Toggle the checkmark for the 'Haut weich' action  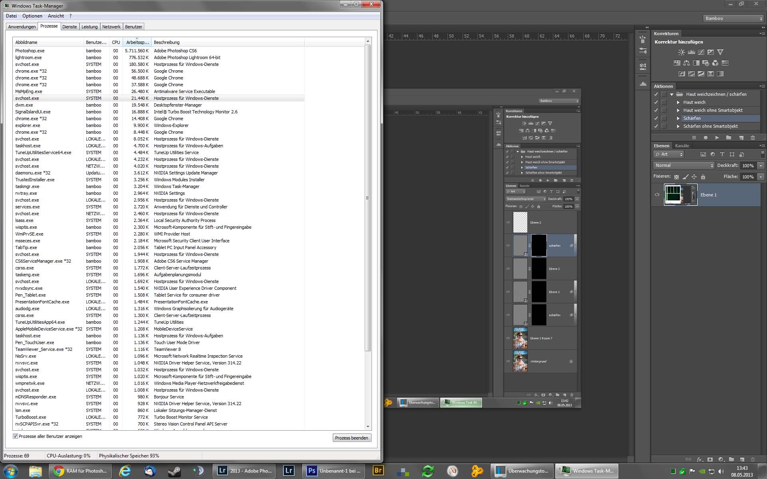[656, 102]
